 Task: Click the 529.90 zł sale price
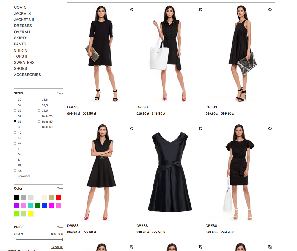[x=89, y=232]
